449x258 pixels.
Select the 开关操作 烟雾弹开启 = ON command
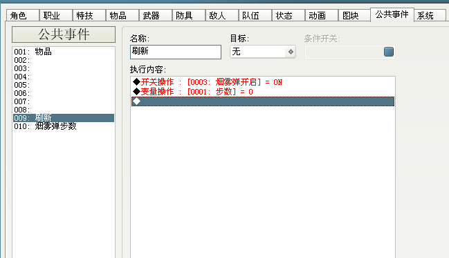263,82
